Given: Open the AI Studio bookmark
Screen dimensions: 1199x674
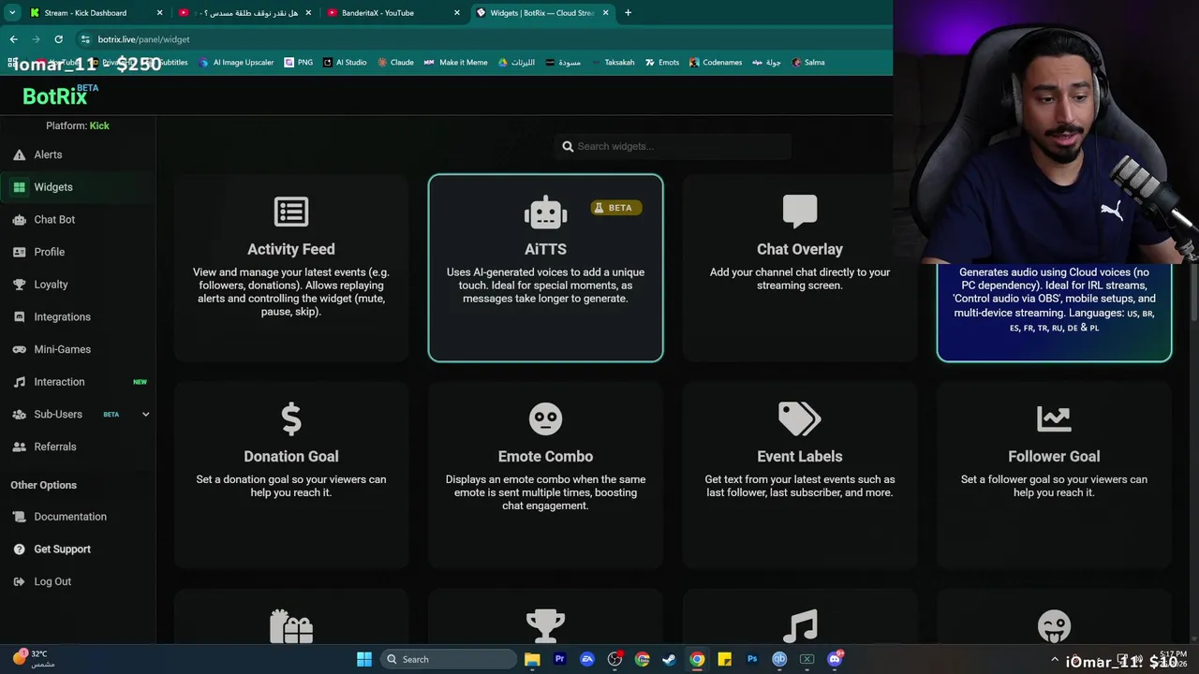Looking at the screenshot, I should pos(345,63).
